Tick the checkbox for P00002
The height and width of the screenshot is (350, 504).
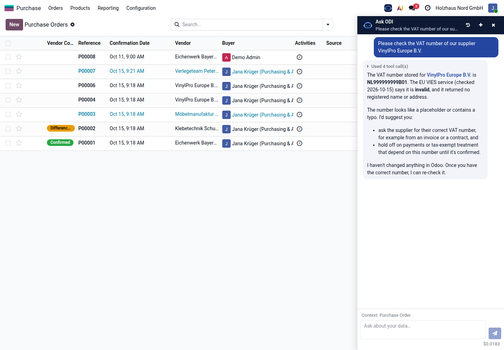click(x=8, y=129)
